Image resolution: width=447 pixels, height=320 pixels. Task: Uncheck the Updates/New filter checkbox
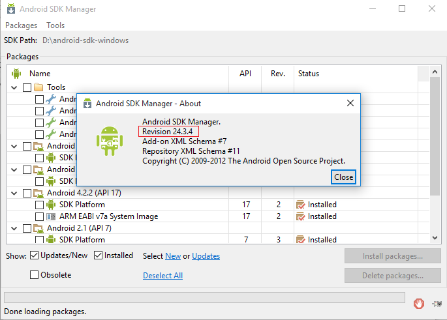coord(35,255)
